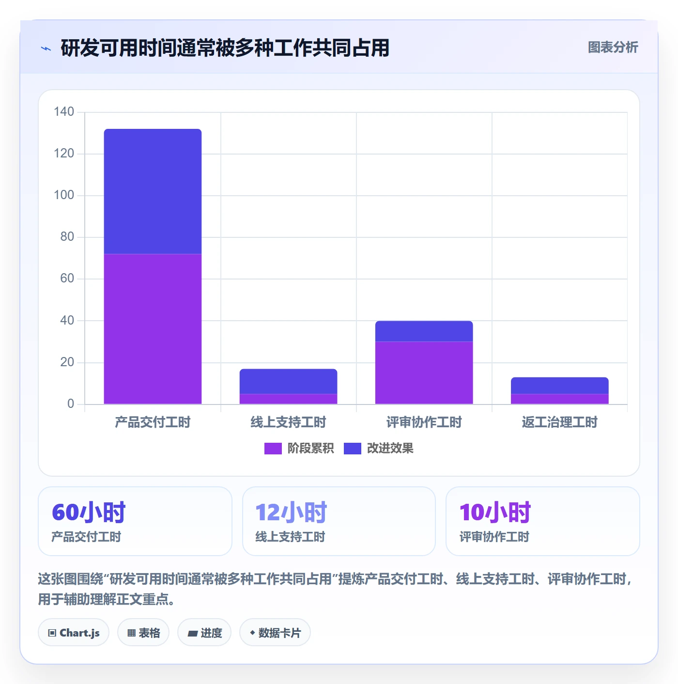Image resolution: width=678 pixels, height=684 pixels.
Task: Click the 进度 tag
Action: click(x=204, y=633)
